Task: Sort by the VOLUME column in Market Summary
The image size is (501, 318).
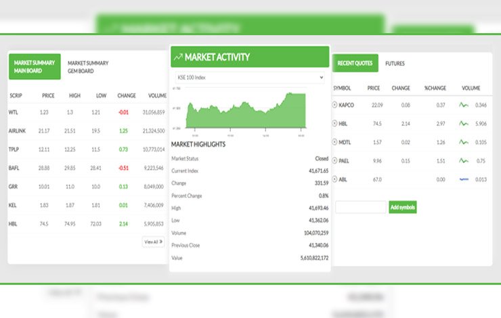Action: coord(157,95)
